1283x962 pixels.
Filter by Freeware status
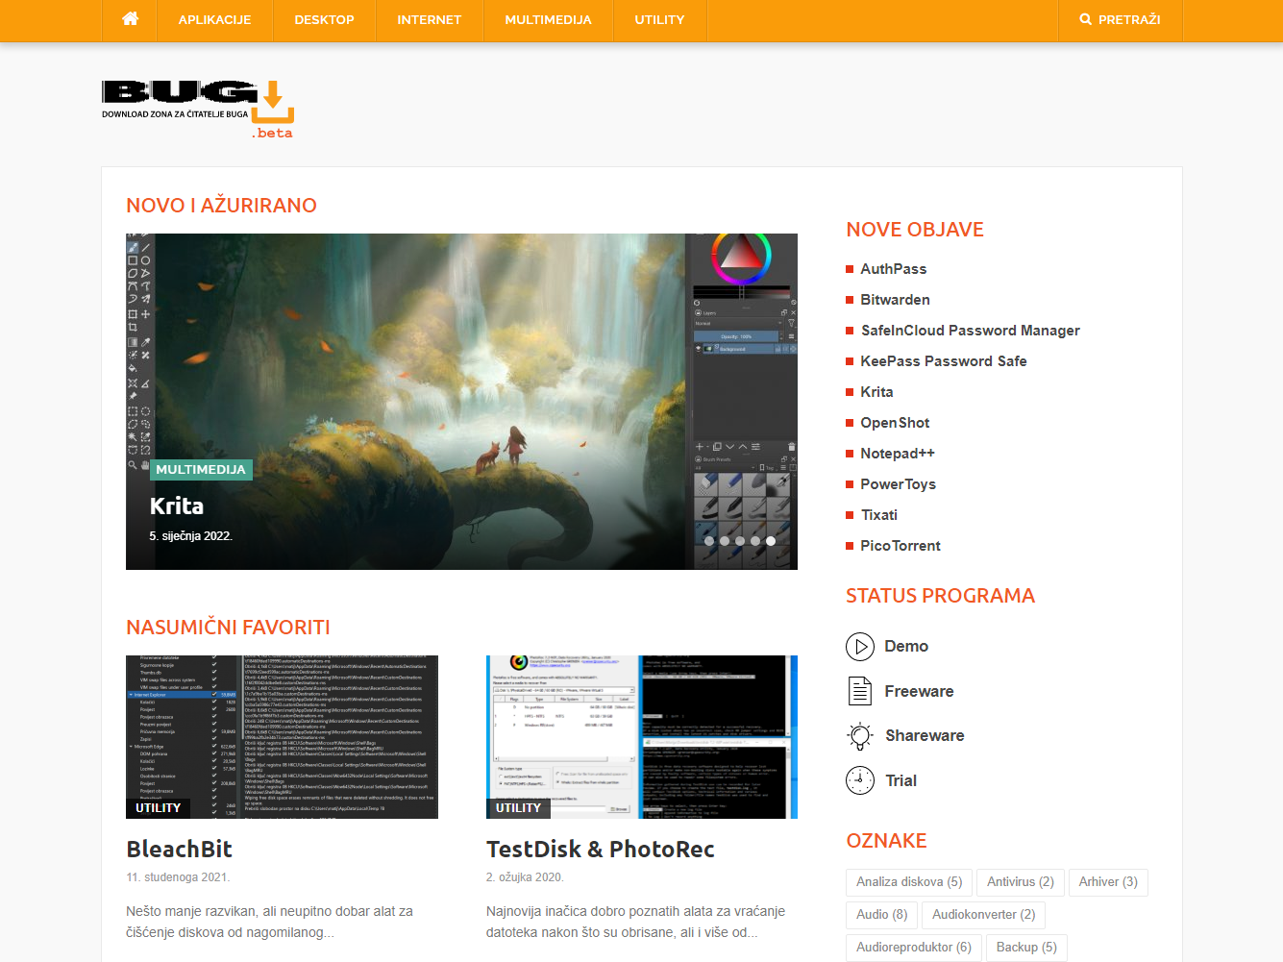pos(919,691)
